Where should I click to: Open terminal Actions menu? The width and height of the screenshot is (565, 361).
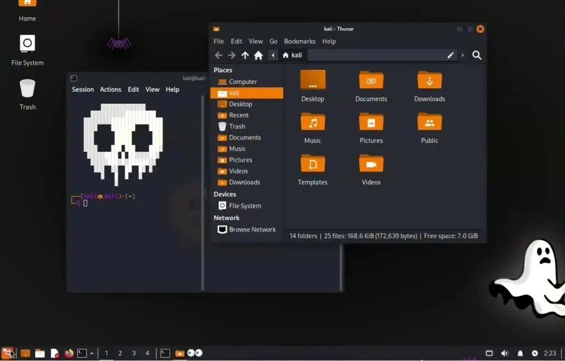[x=110, y=89]
